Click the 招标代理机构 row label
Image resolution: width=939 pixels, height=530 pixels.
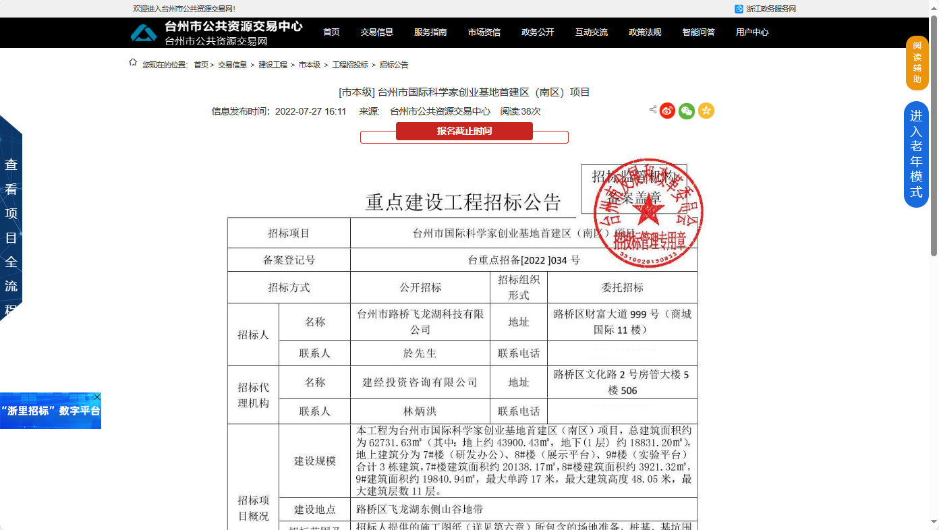click(253, 395)
